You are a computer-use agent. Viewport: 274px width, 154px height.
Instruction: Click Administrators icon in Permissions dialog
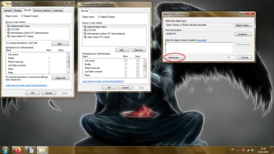(x=85, y=33)
